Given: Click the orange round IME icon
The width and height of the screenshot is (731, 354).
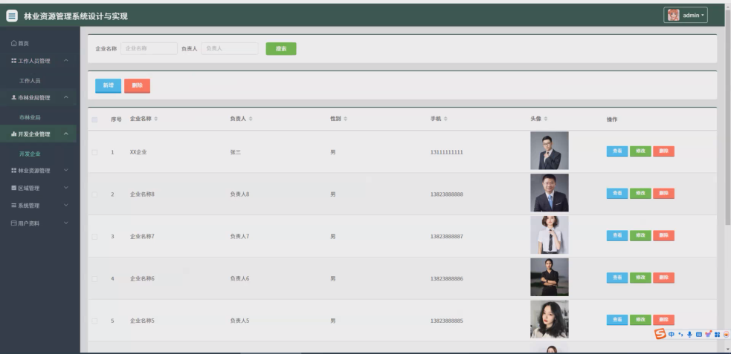Looking at the screenshot, I should pyautogui.click(x=726, y=335).
